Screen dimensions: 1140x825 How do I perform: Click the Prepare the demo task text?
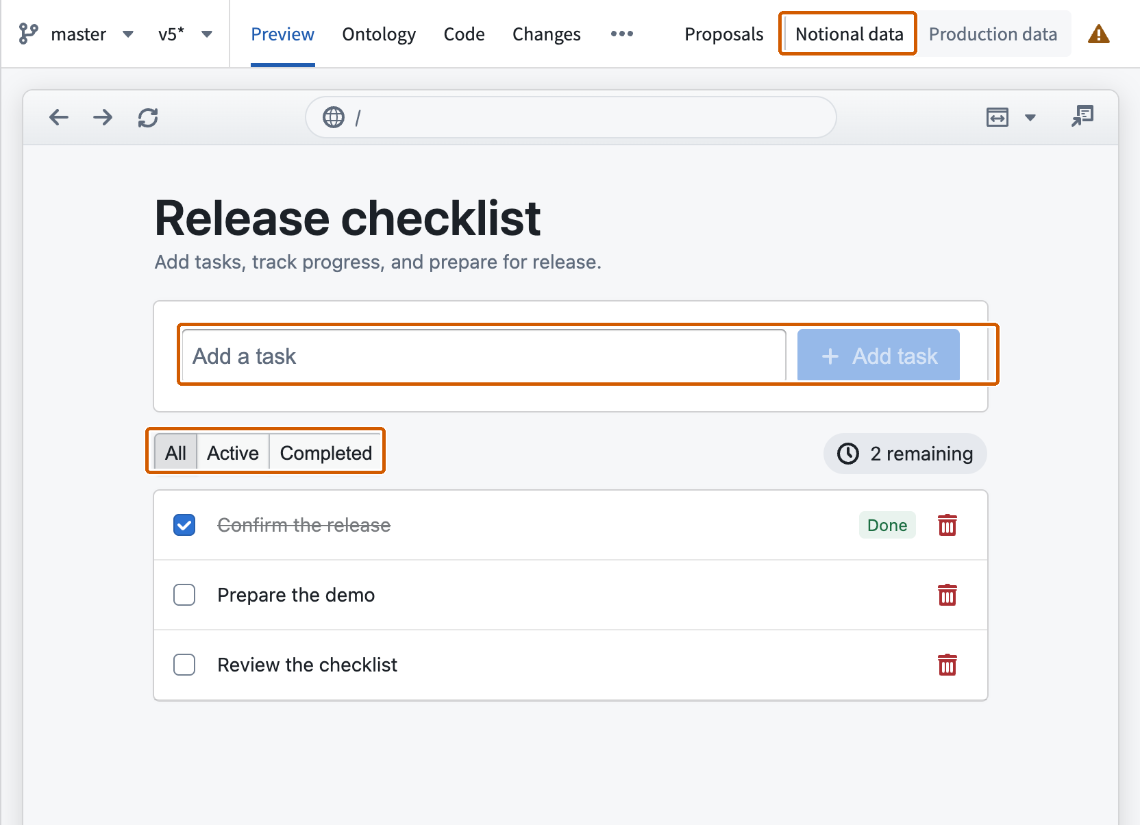(x=296, y=595)
